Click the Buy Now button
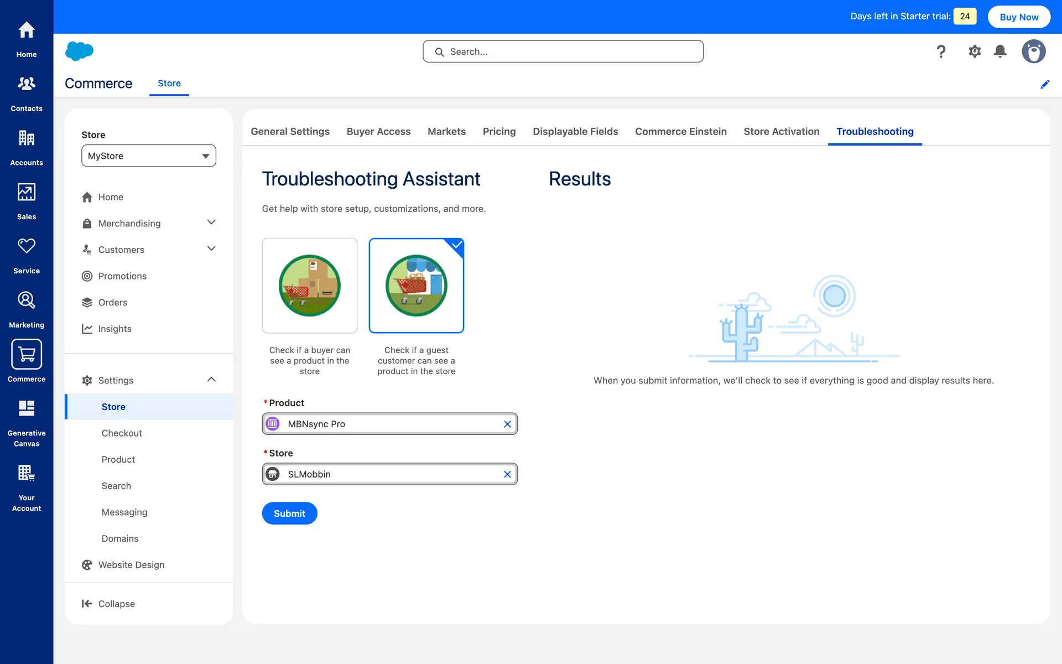 tap(1019, 17)
